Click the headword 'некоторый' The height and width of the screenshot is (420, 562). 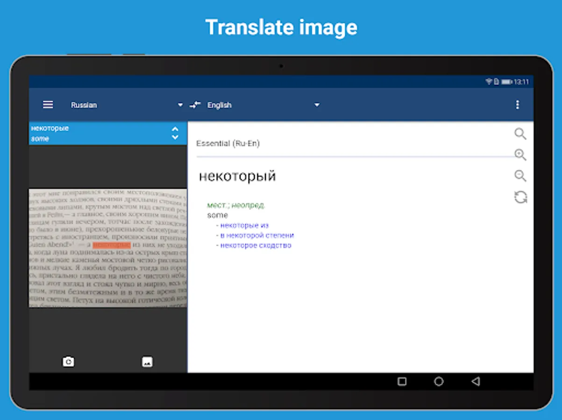237,176
